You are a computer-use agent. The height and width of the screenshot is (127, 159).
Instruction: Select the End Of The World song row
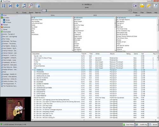94,98
